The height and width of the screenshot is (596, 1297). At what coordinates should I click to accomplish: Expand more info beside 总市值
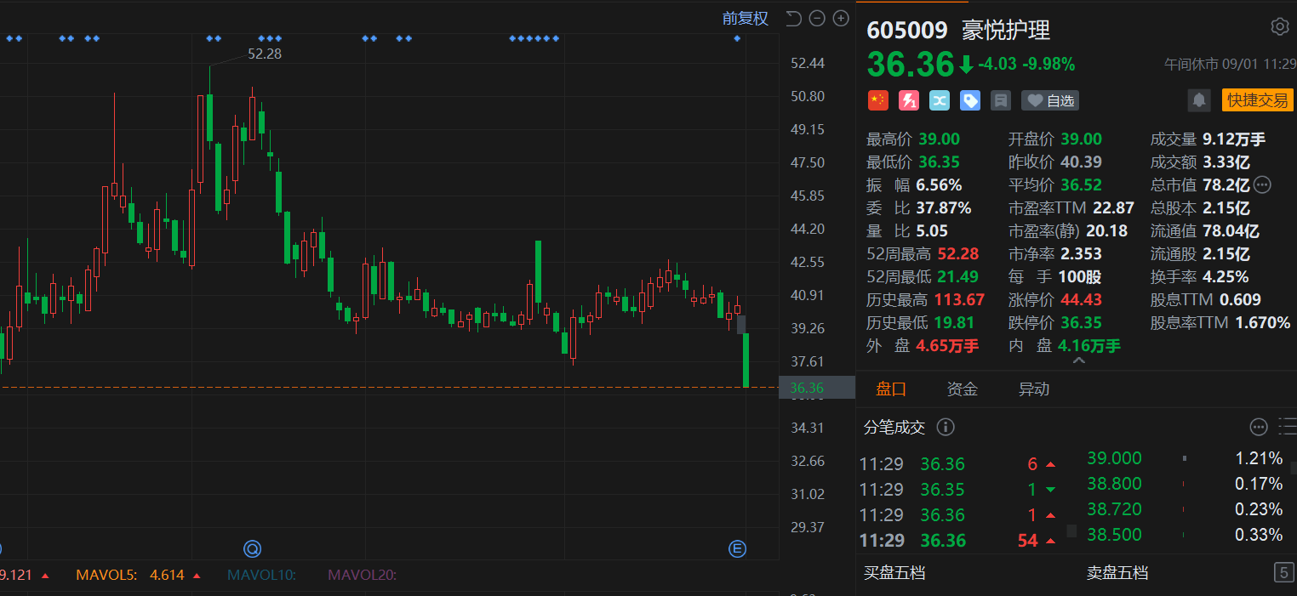(1262, 184)
